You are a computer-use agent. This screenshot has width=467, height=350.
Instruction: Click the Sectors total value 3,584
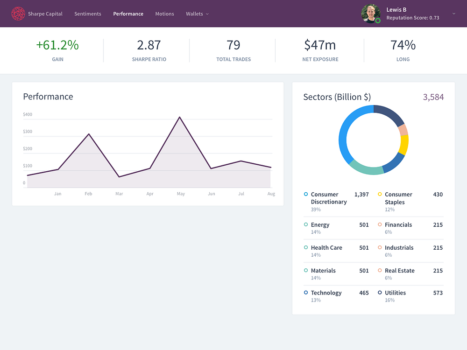(433, 97)
